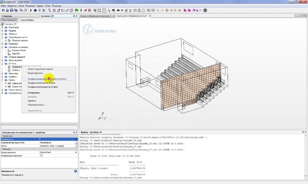Open the Сетка menu
Screen dimensions: 308x184
click(x=21, y=6)
